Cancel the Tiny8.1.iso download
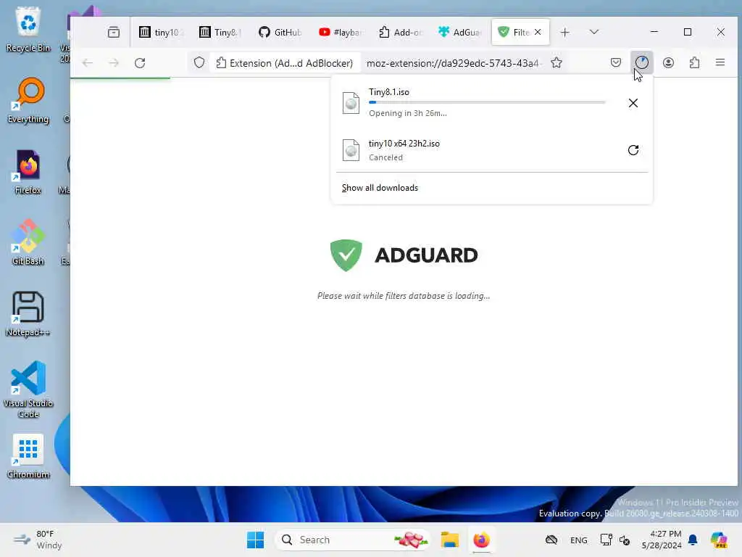The image size is (742, 557). coord(633,103)
